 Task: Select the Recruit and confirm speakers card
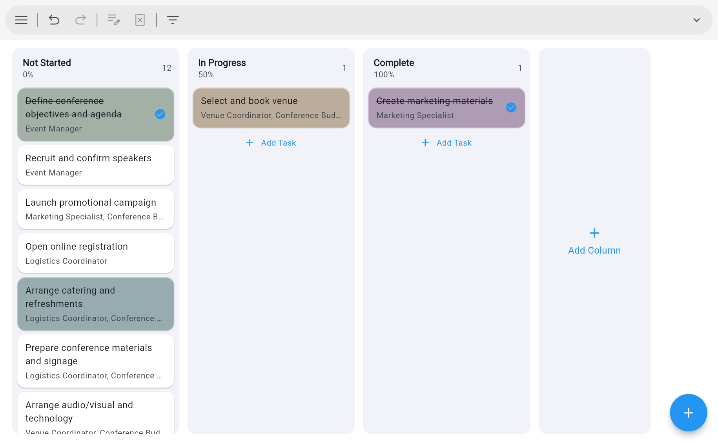(x=95, y=165)
